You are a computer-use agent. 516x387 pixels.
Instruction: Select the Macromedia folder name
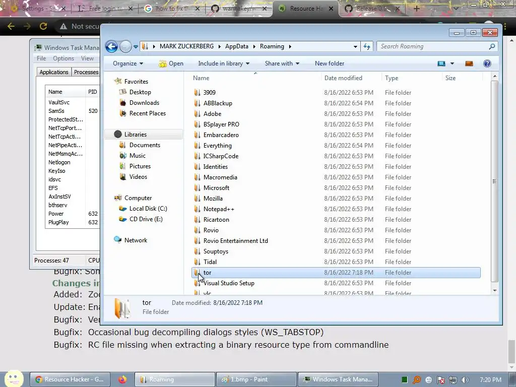tap(220, 177)
